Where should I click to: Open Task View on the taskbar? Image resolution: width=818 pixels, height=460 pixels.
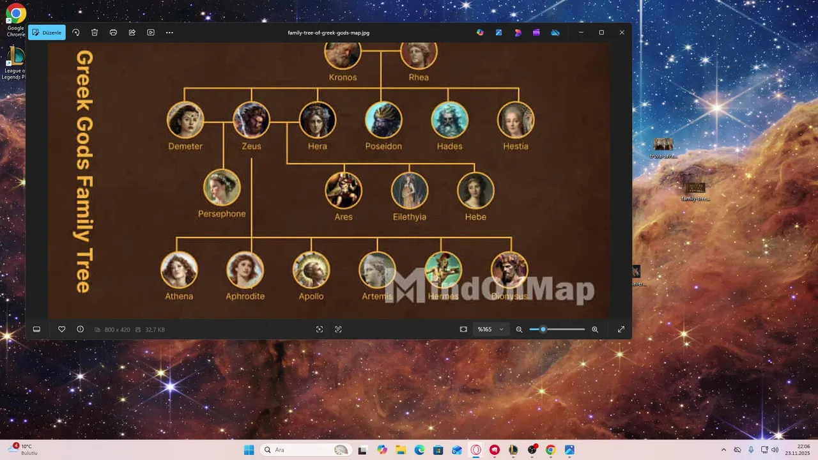coord(362,450)
